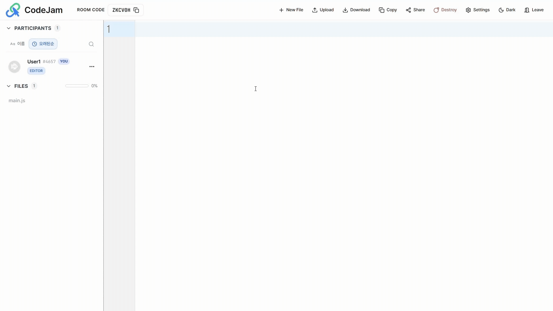Click the files progress bar
Viewport: 553px width, 311px height.
click(77, 86)
